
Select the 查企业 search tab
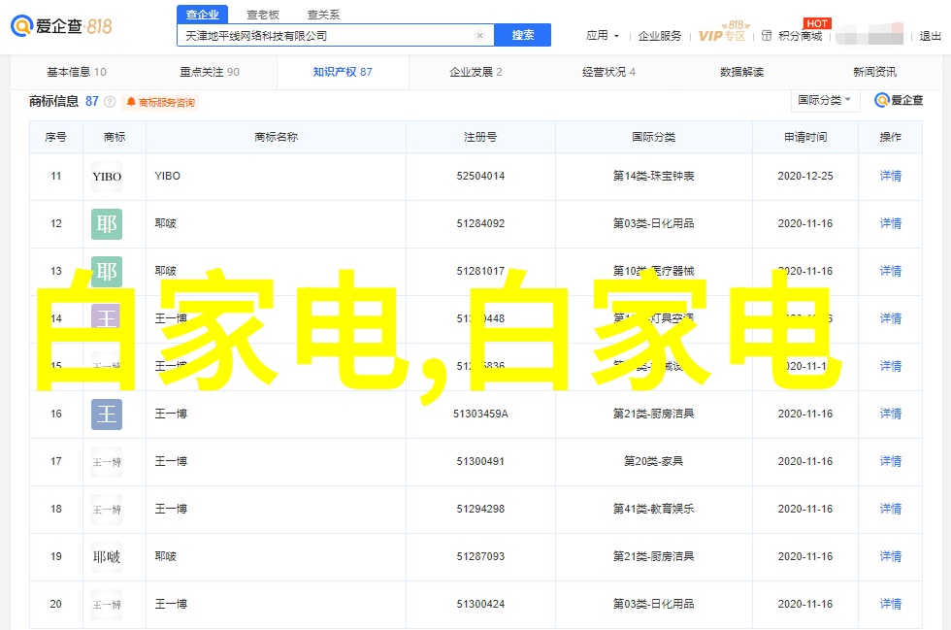(203, 15)
